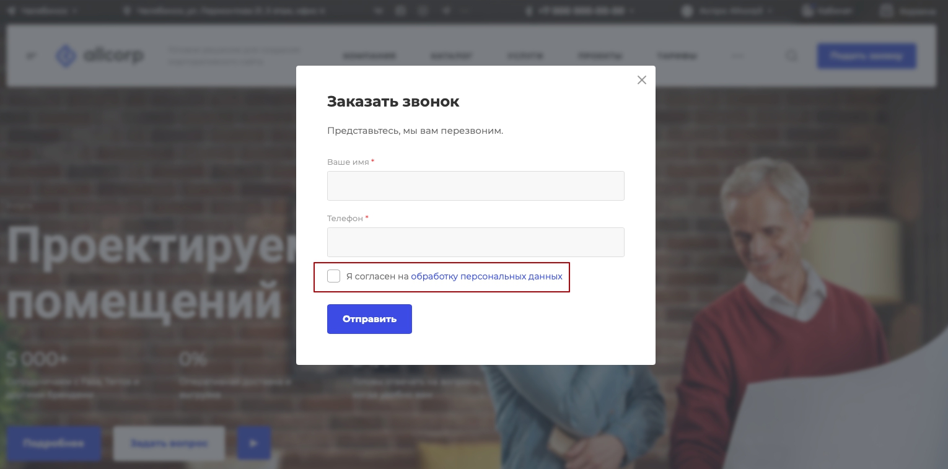Submit the form with Отправить button

369,319
